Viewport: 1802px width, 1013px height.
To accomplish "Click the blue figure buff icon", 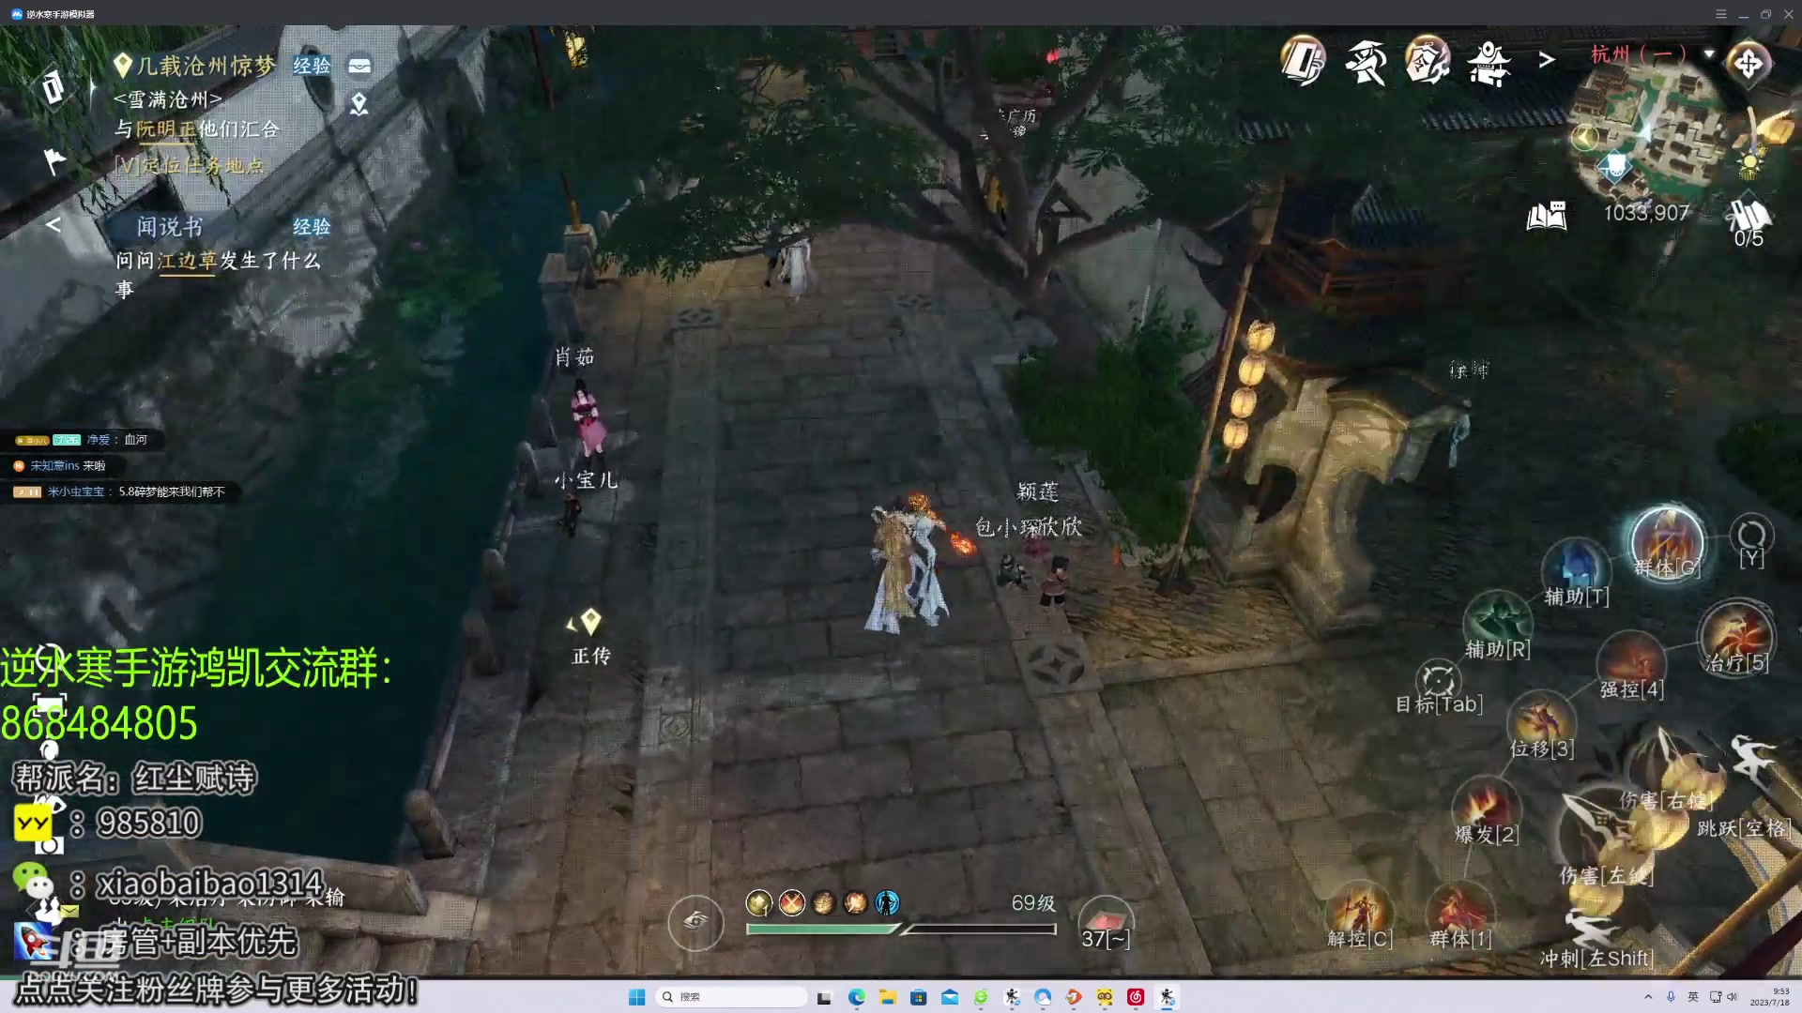I will pyautogui.click(x=887, y=903).
